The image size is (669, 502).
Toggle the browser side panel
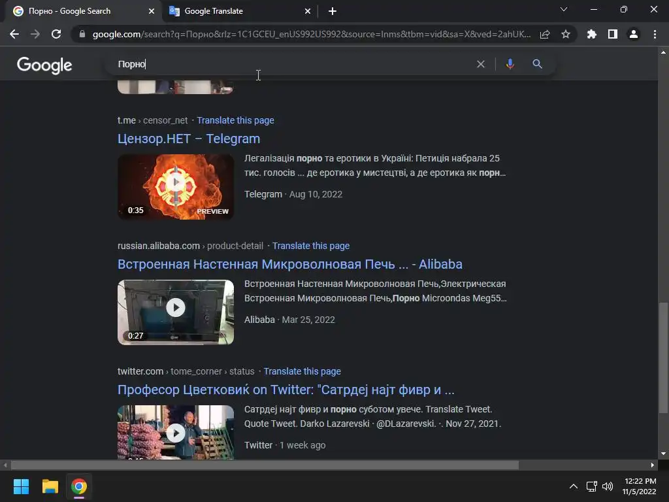click(613, 34)
